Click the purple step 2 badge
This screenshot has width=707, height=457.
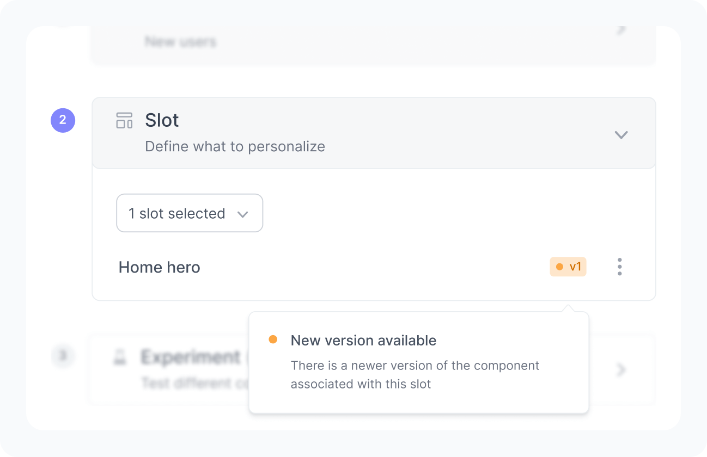coord(63,120)
